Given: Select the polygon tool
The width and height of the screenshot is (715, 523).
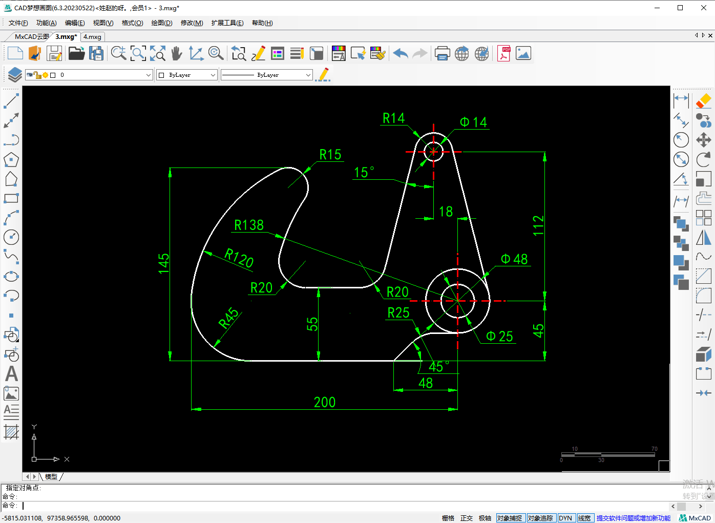Looking at the screenshot, I should click(x=11, y=160).
